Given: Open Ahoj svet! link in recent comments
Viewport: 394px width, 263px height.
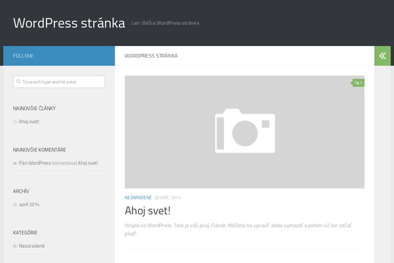Looking at the screenshot, I should 88,163.
